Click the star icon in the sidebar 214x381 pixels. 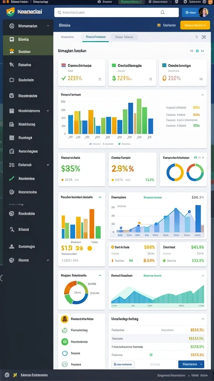click(x=12, y=65)
